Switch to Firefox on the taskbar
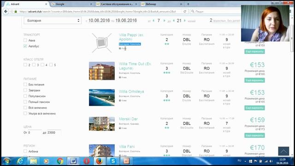295x166 pixels. pyautogui.click(x=100, y=161)
